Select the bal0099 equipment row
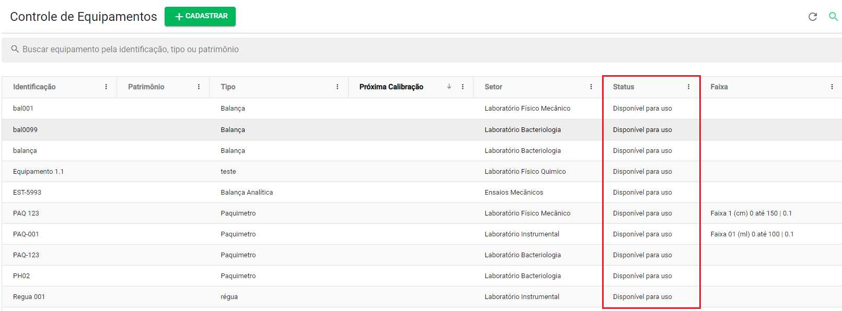 click(422, 129)
